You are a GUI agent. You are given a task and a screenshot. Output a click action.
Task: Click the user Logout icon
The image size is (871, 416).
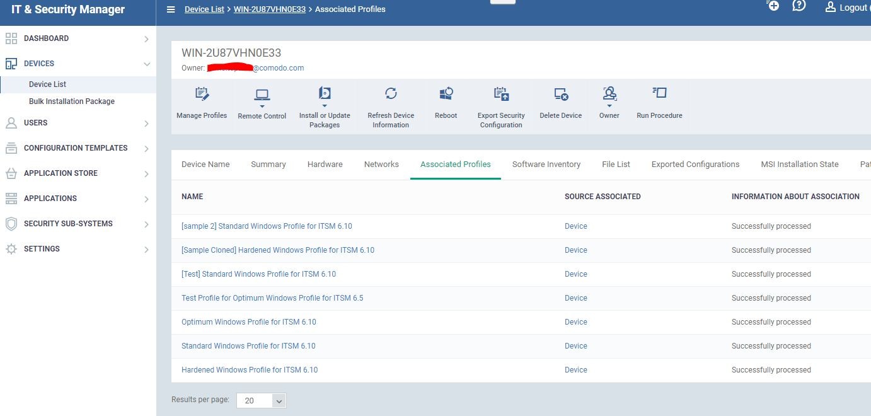(x=830, y=7)
